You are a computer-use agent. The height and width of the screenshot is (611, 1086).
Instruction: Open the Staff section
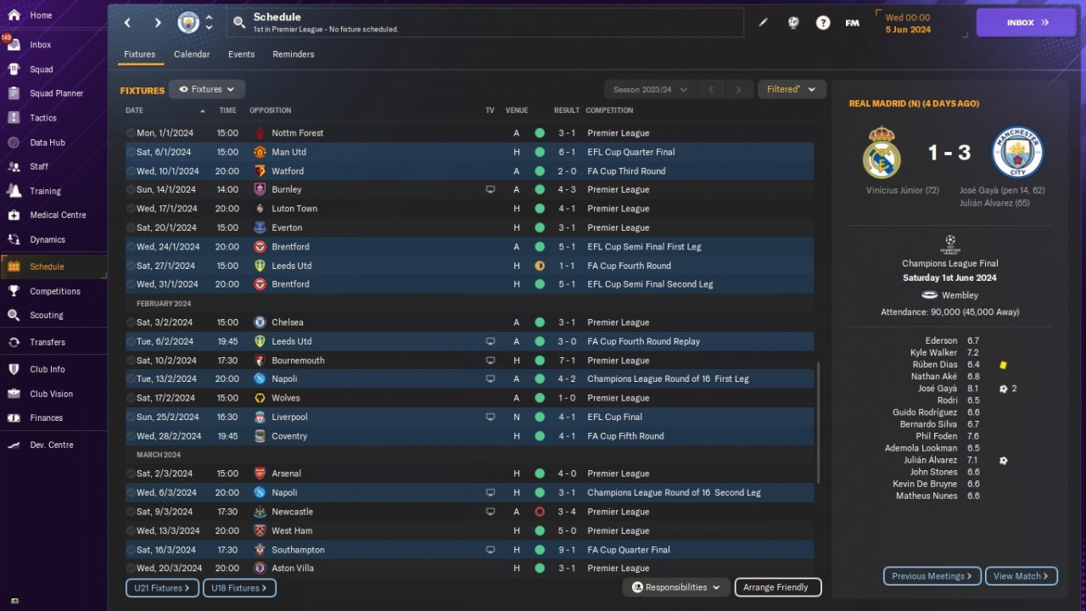click(39, 166)
